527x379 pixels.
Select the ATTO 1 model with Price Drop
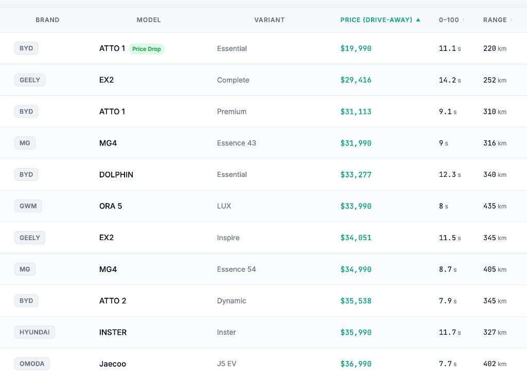click(112, 48)
